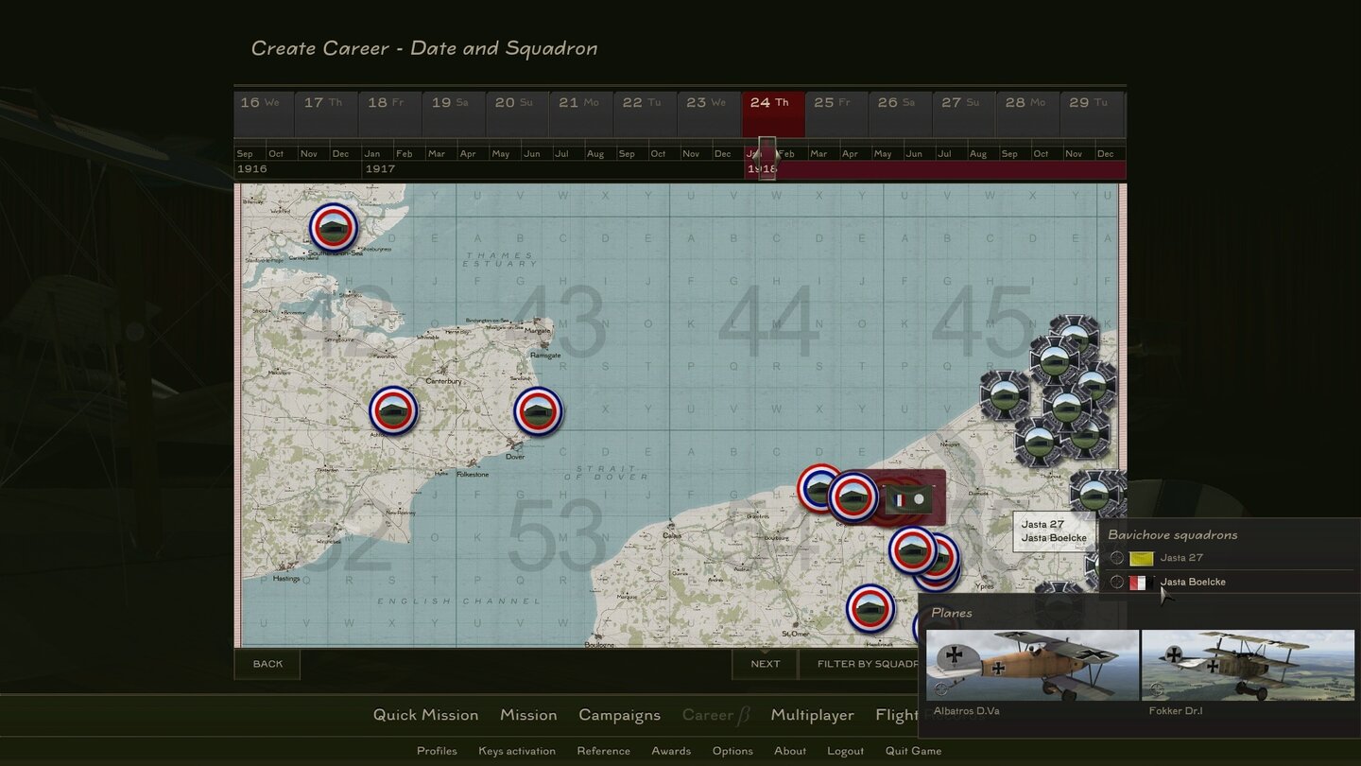
Task: Click Quit Game
Action: point(913,751)
